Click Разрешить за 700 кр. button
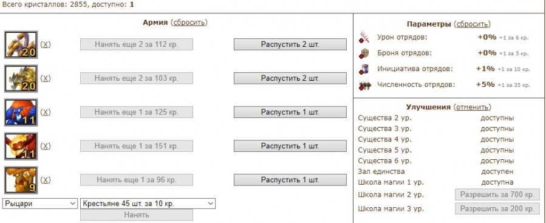The image size is (546, 223). click(x=497, y=195)
